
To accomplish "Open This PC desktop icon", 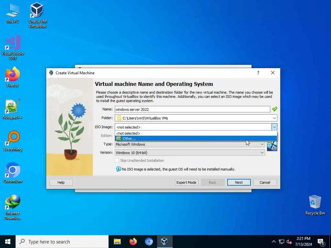I will click(13, 13).
